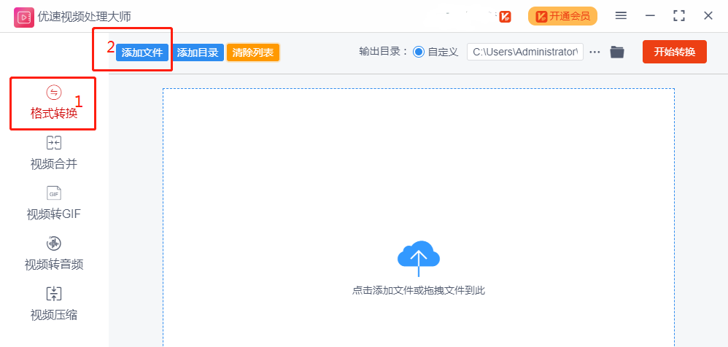This screenshot has width=728, height=347.
Task: Minimize the application window
Action: pyautogui.click(x=650, y=15)
